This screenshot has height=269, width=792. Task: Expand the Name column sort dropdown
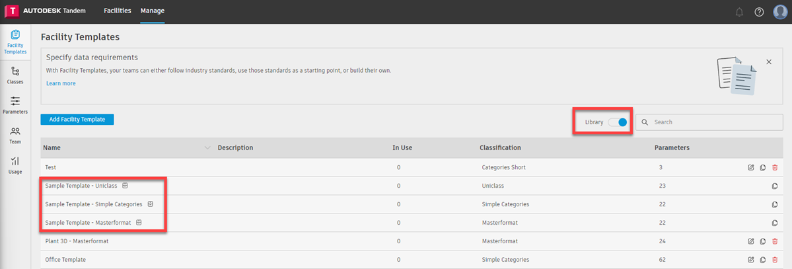coord(208,147)
